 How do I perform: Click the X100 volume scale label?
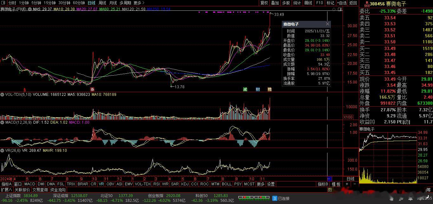348,117
